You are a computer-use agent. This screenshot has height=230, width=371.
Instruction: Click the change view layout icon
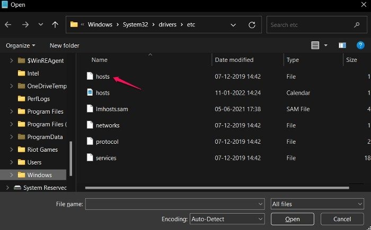(x=315, y=45)
